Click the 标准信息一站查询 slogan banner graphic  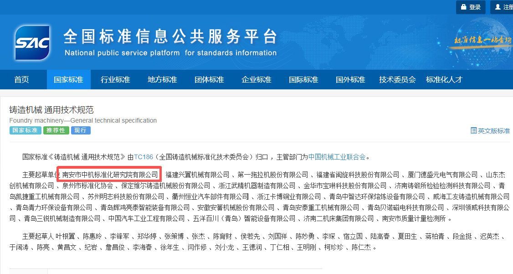coord(483,40)
